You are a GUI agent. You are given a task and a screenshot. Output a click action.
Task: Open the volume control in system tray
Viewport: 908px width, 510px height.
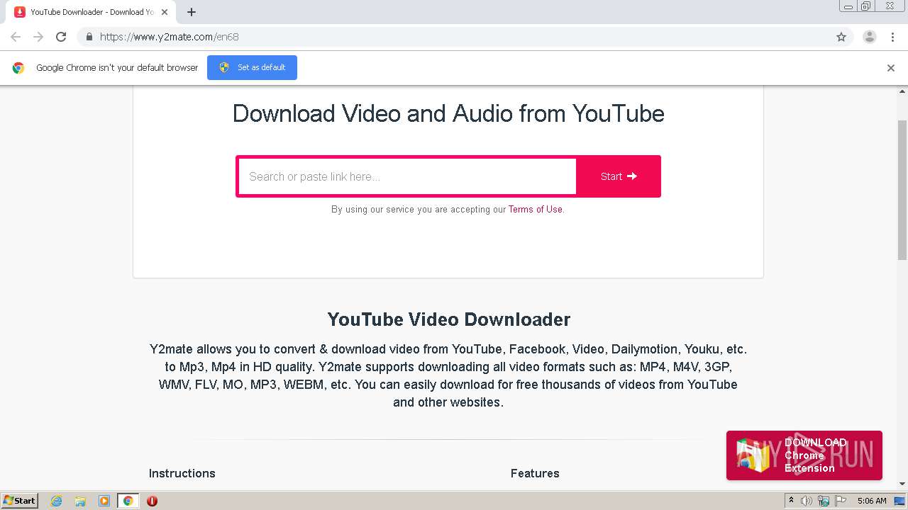click(807, 501)
